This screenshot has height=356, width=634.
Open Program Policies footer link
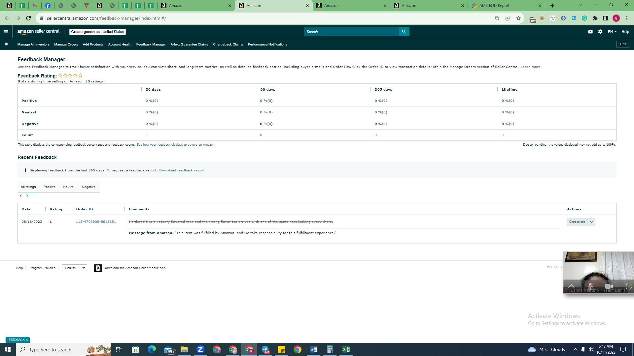tap(42, 268)
